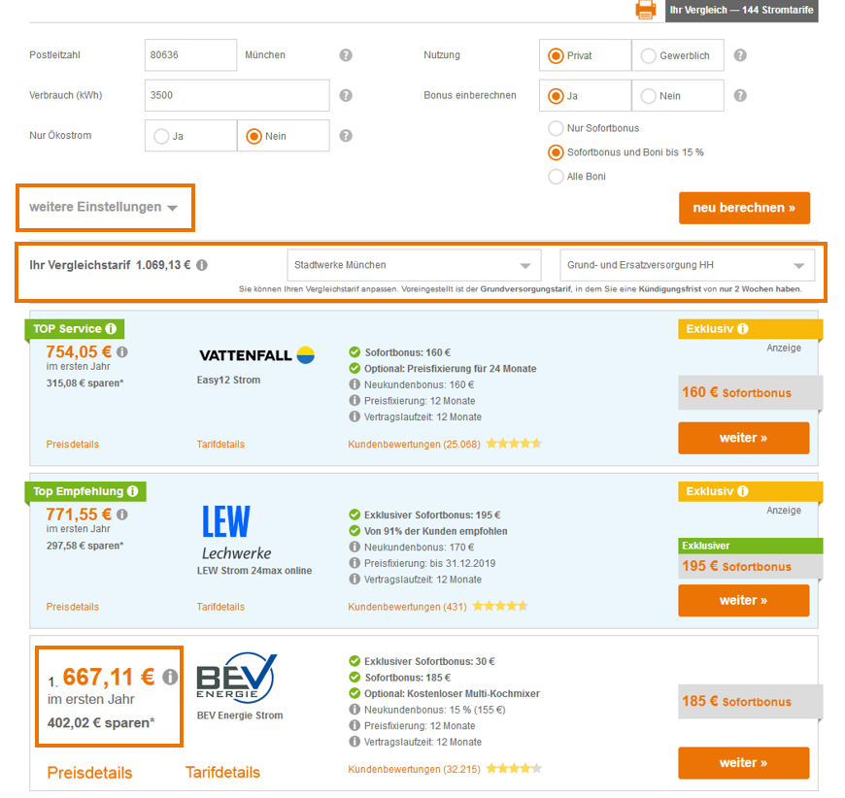Image resolution: width=845 pixels, height=798 pixels.
Task: Click info icon beside 771,55 € price
Action: (122, 515)
